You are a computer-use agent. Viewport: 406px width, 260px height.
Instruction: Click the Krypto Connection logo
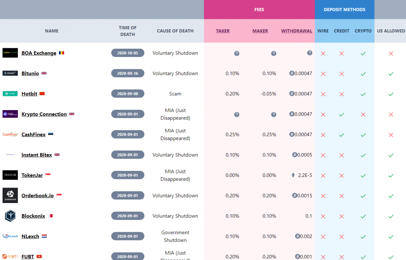pyautogui.click(x=10, y=114)
